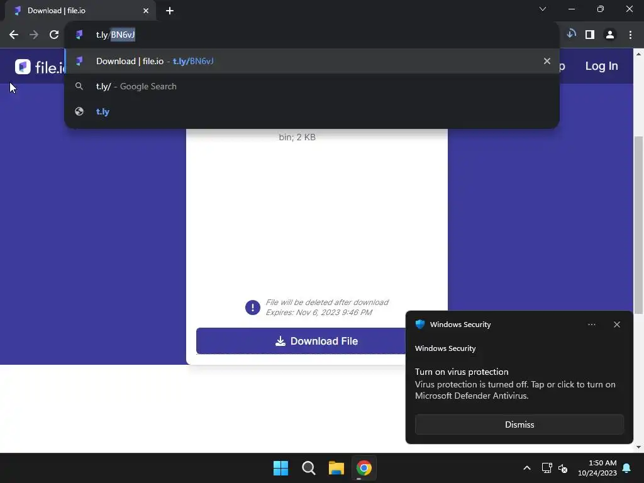Click the scrollbar down arrow
644x483 pixels.
(638, 447)
